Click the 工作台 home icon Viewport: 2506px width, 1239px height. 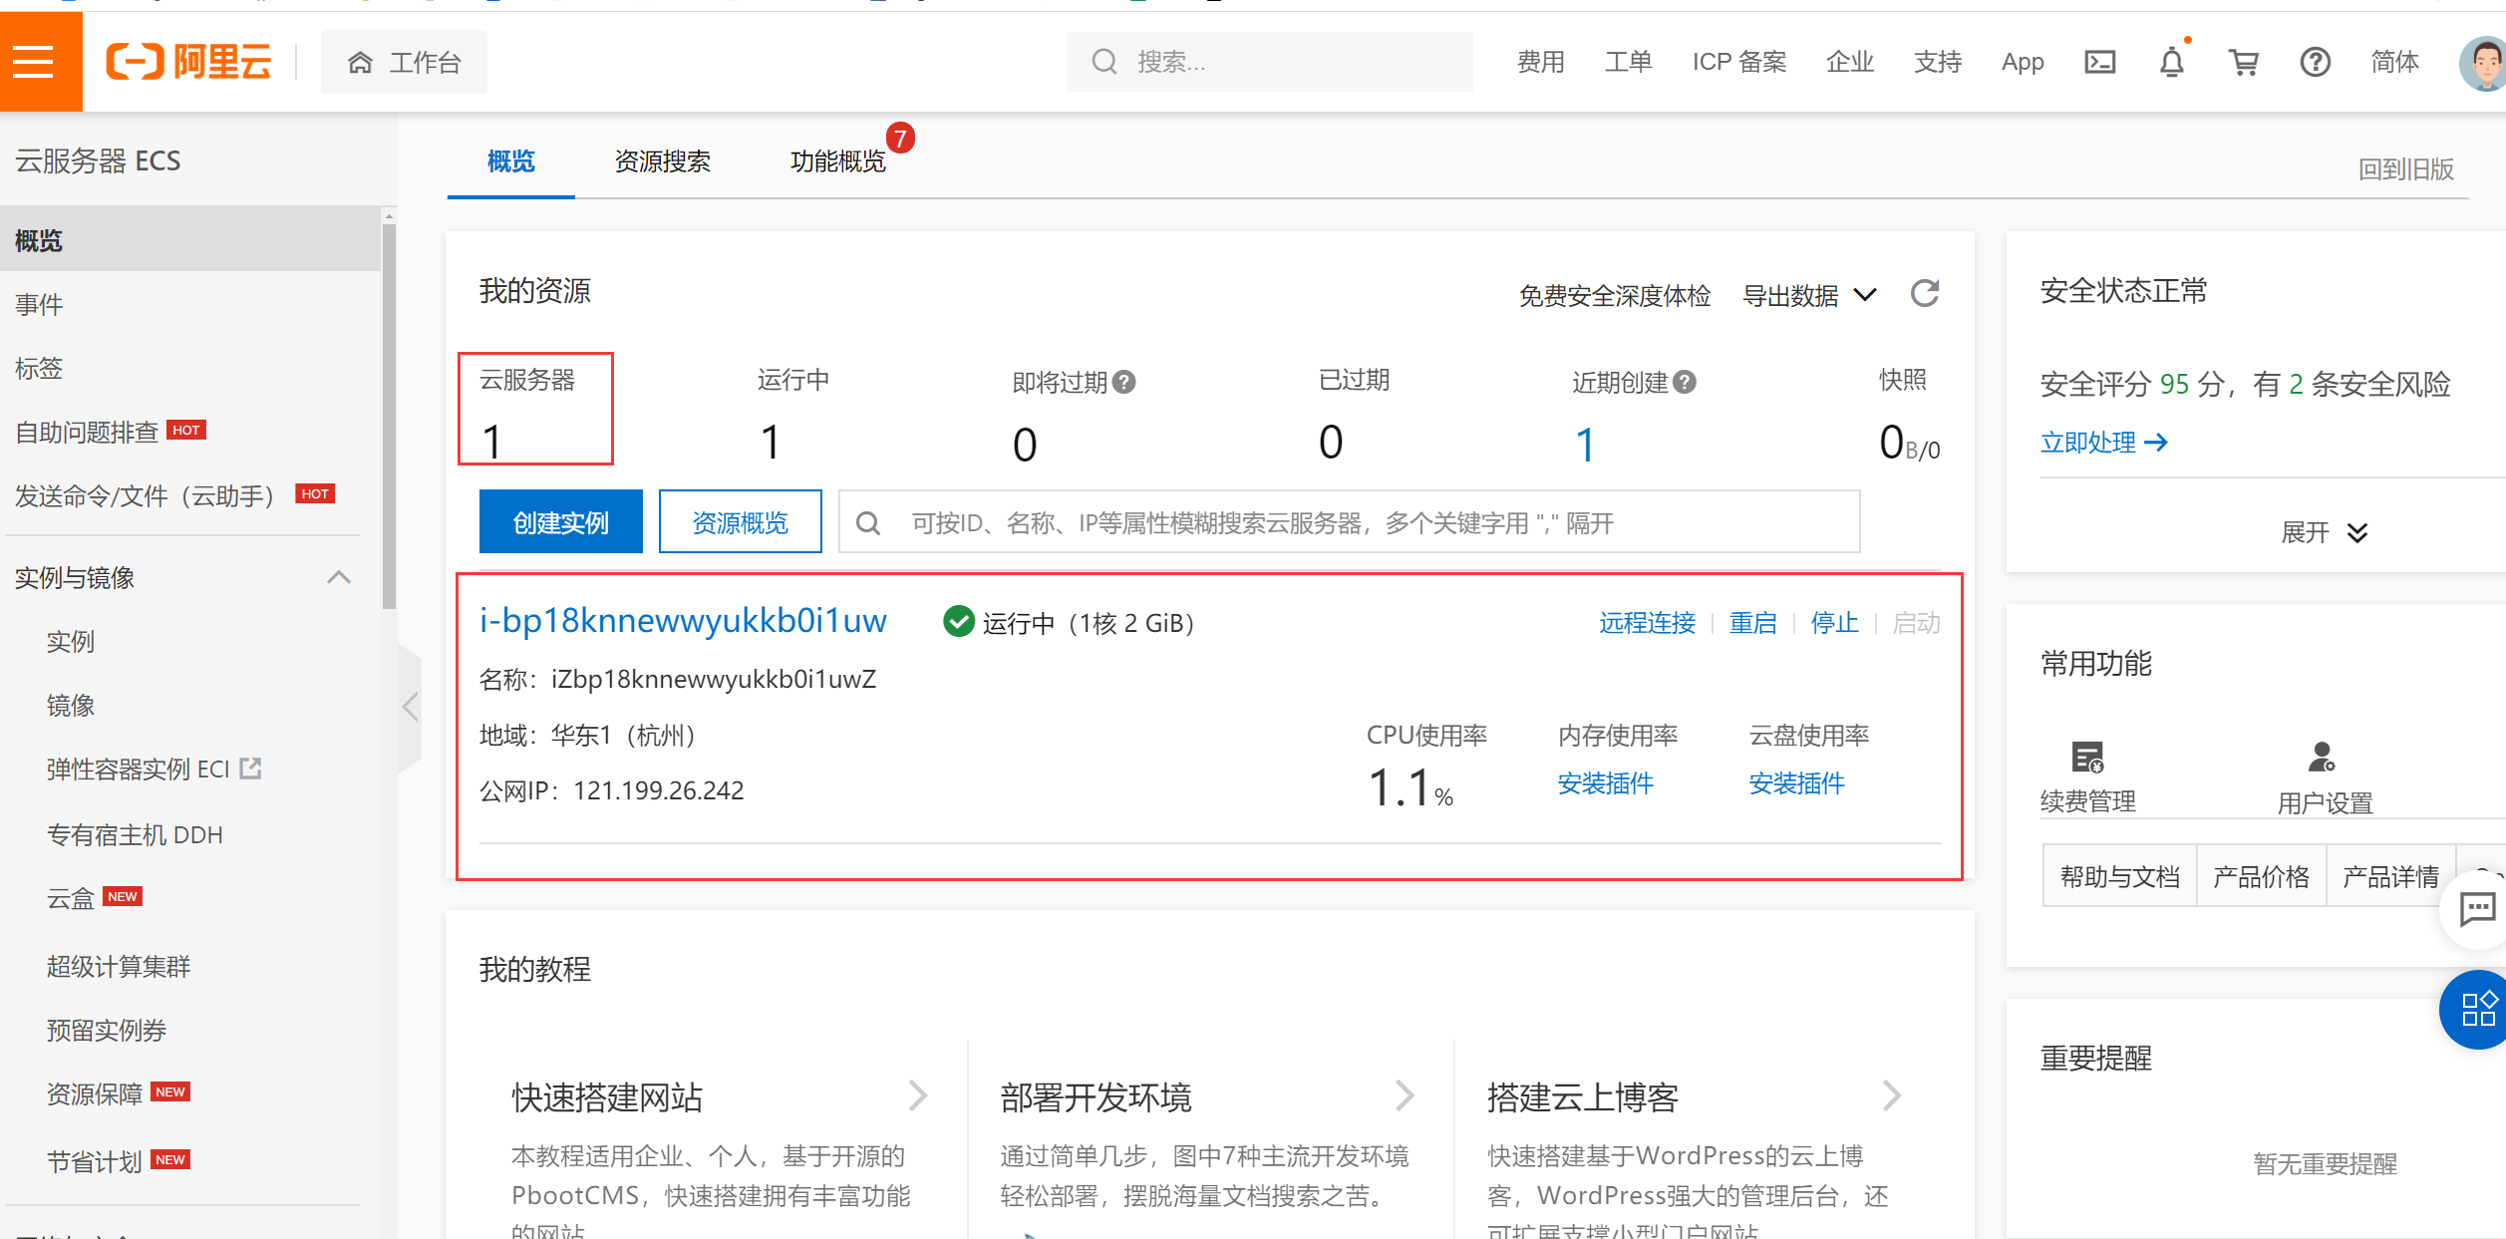[361, 62]
